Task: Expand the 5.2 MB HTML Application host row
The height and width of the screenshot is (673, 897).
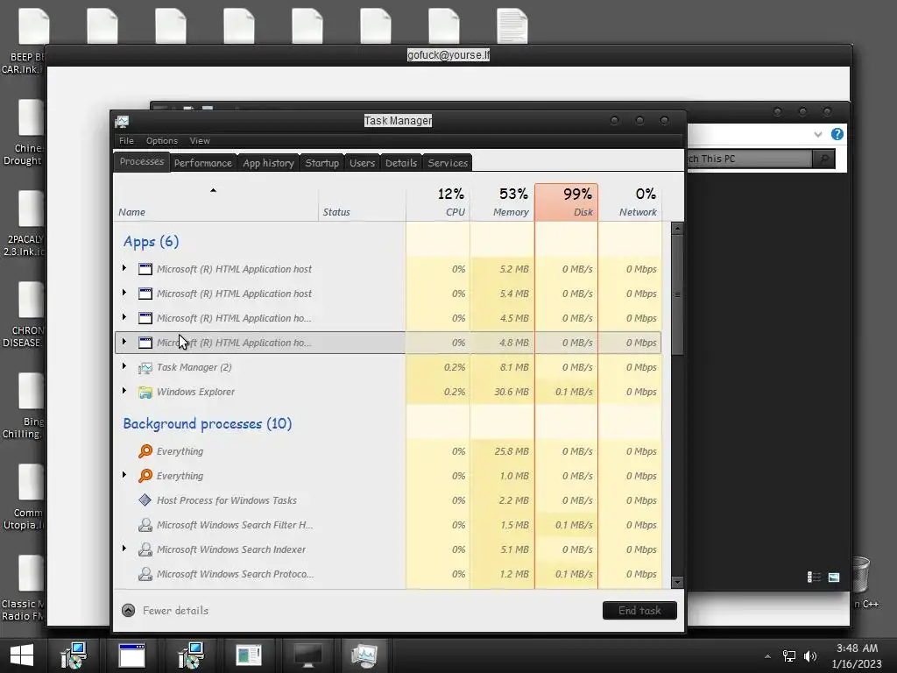Action: coord(124,268)
